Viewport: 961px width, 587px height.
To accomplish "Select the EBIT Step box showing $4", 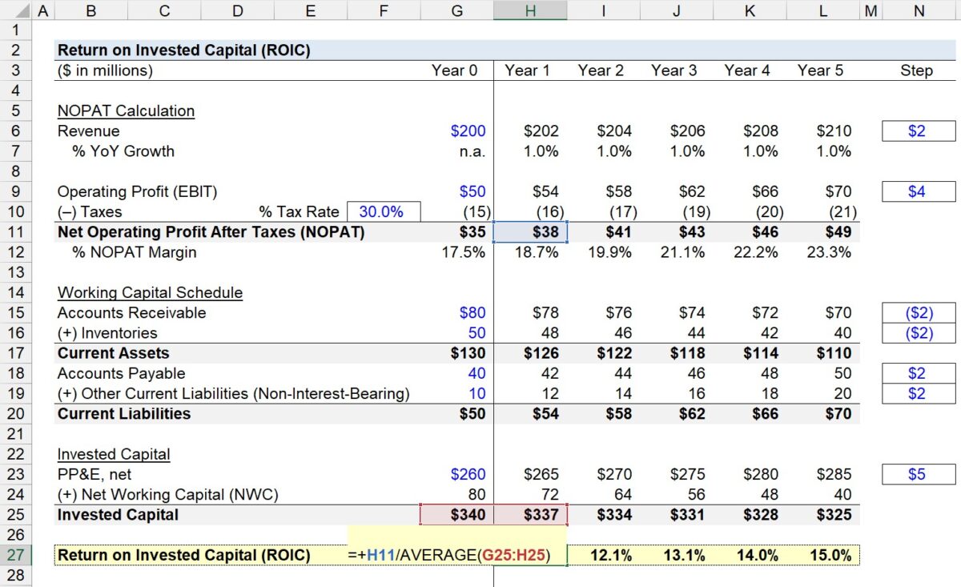I will (x=918, y=191).
